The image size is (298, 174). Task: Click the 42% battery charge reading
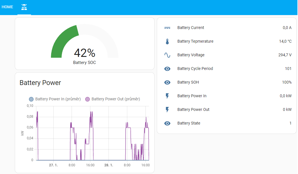coord(84,53)
